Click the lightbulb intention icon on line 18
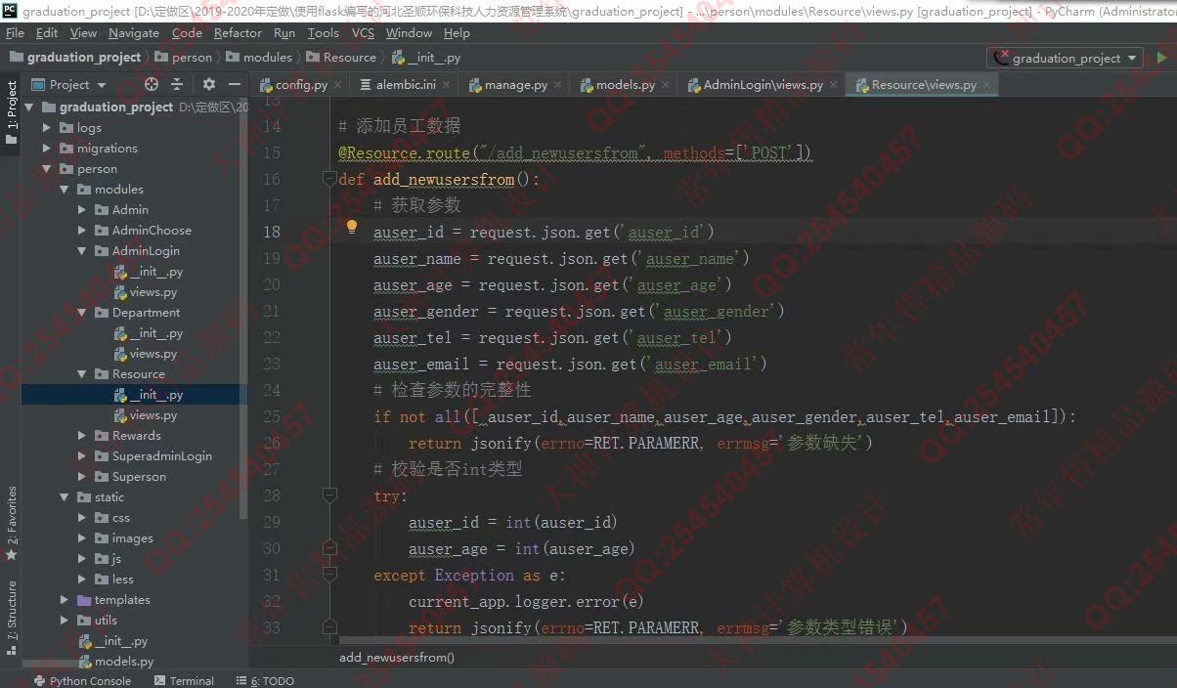This screenshot has width=1177, height=688. (x=352, y=228)
